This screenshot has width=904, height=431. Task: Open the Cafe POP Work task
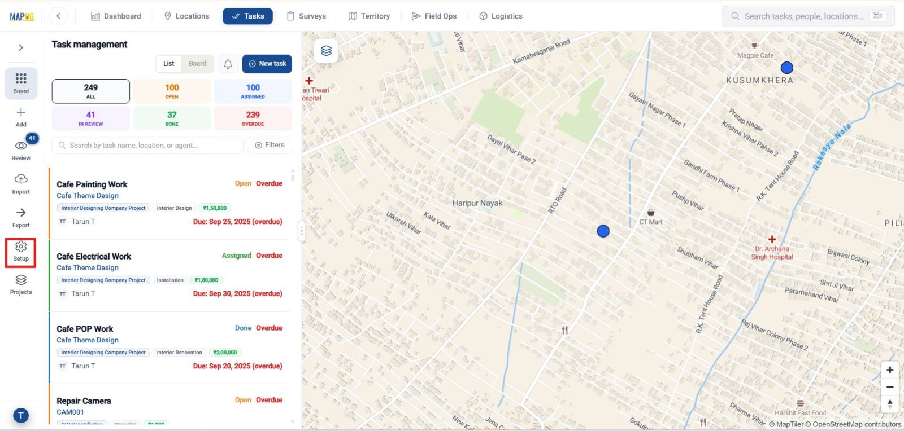[x=85, y=329]
